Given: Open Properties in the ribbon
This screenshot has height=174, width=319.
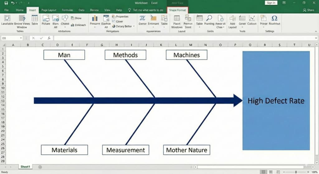Looking at the screenshot, I should (x=120, y=16).
